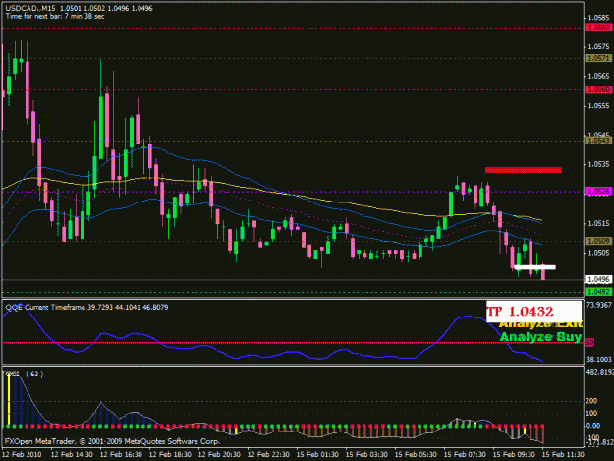Click the '12 Feb 16:30' time axis label
Screen dimensions: 614x461
click(x=121, y=455)
